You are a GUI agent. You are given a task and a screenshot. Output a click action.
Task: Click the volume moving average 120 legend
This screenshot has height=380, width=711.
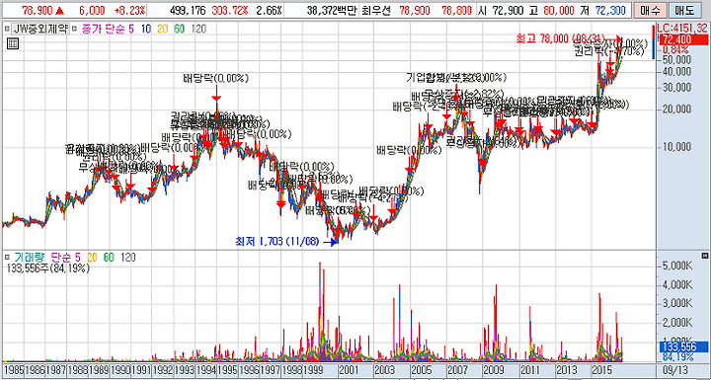(x=127, y=258)
